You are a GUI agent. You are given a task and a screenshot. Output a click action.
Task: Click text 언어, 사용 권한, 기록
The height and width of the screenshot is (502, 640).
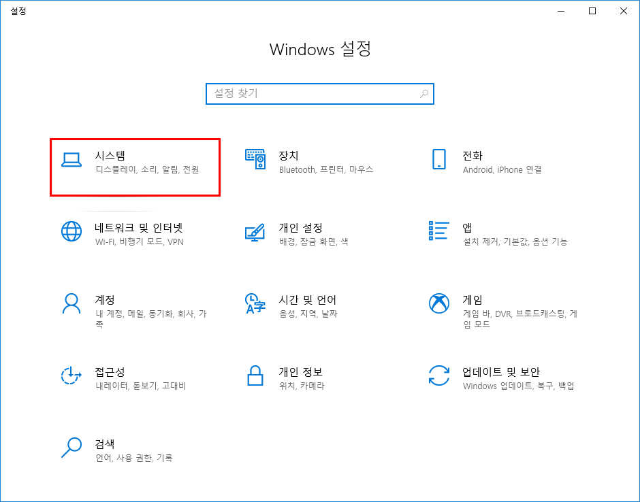click(x=134, y=458)
